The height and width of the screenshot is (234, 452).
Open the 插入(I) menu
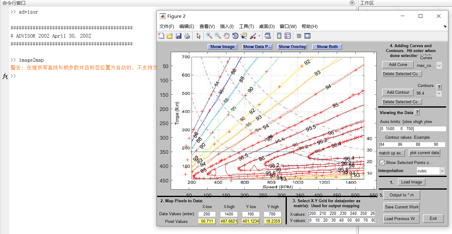227,27
